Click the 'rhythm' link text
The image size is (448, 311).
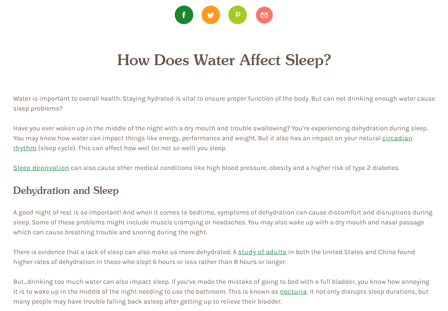(25, 148)
